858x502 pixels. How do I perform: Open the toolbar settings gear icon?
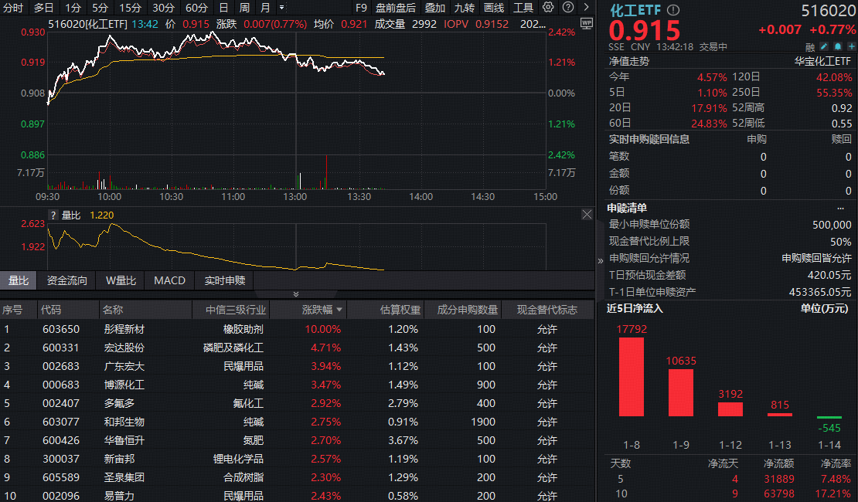547,7
